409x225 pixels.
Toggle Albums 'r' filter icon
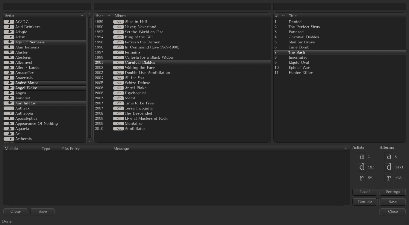click(x=389, y=178)
